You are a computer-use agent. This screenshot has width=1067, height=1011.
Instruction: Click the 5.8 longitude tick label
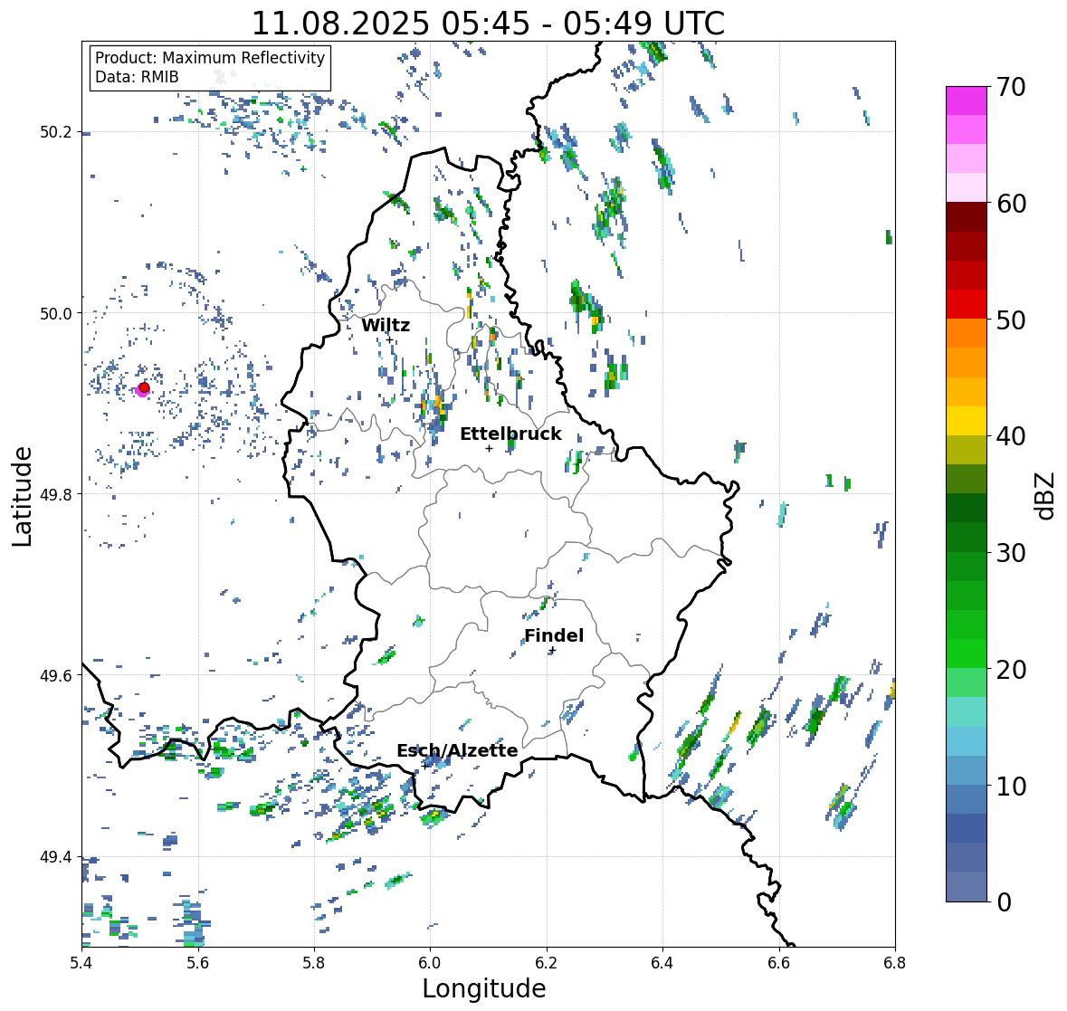pyautogui.click(x=314, y=963)
